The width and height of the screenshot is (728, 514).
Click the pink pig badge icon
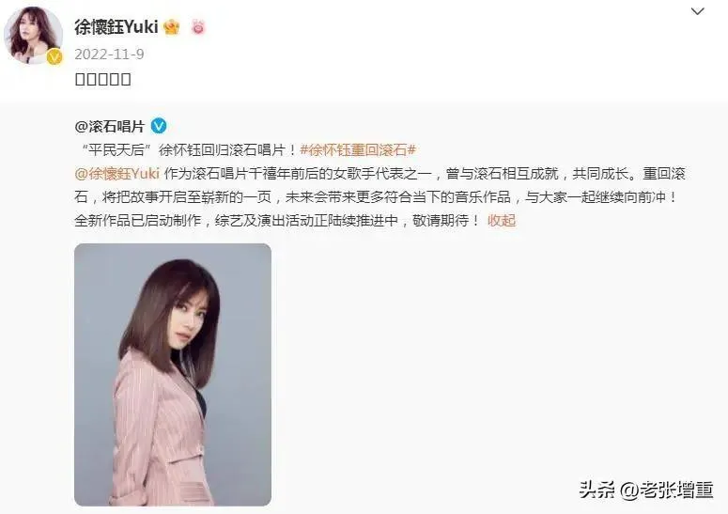pos(198,27)
